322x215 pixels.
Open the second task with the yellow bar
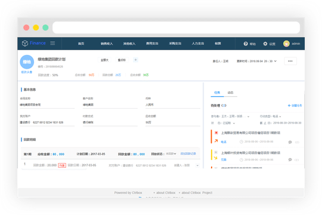[x=250, y=153]
